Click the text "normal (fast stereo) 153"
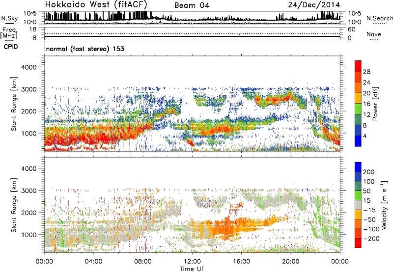 (x=85, y=49)
